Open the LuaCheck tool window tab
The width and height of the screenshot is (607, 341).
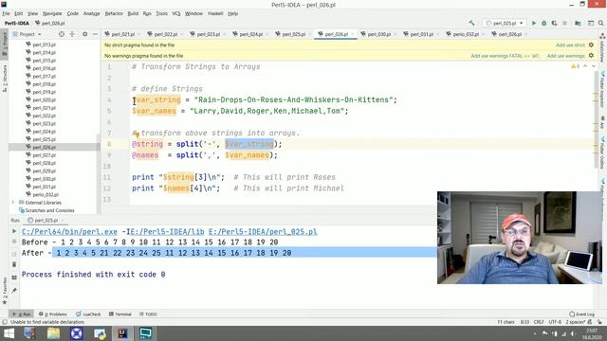pos(88,314)
